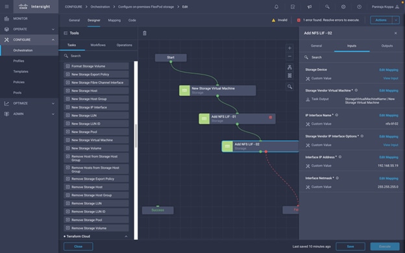The image size is (405, 253).
Task: Click Edit Mapping for Interface IP Address
Action: click(x=389, y=157)
